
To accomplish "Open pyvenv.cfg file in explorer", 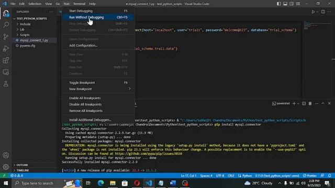I will click(x=28, y=45).
